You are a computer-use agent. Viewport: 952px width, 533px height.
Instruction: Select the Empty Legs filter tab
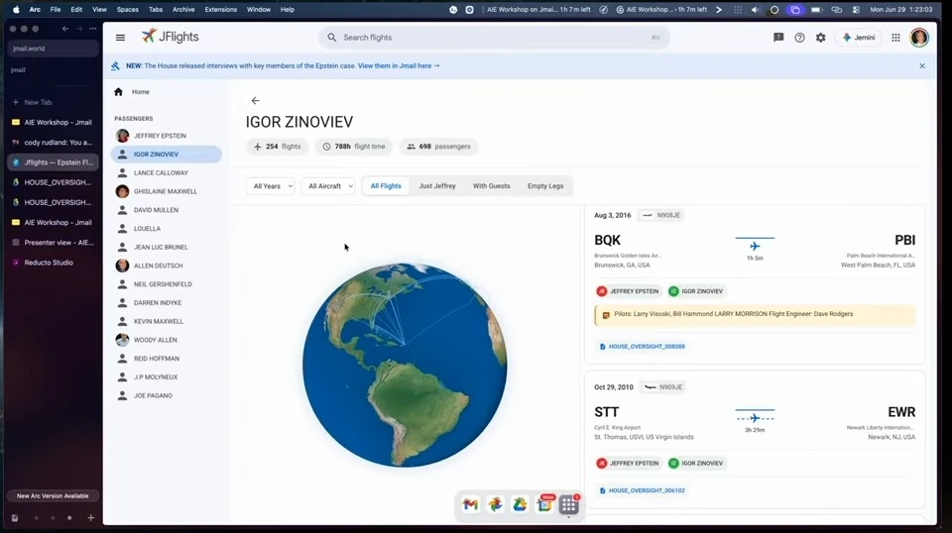(x=545, y=186)
